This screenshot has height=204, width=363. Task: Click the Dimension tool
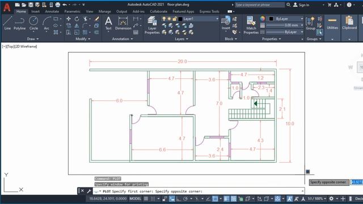123,23
